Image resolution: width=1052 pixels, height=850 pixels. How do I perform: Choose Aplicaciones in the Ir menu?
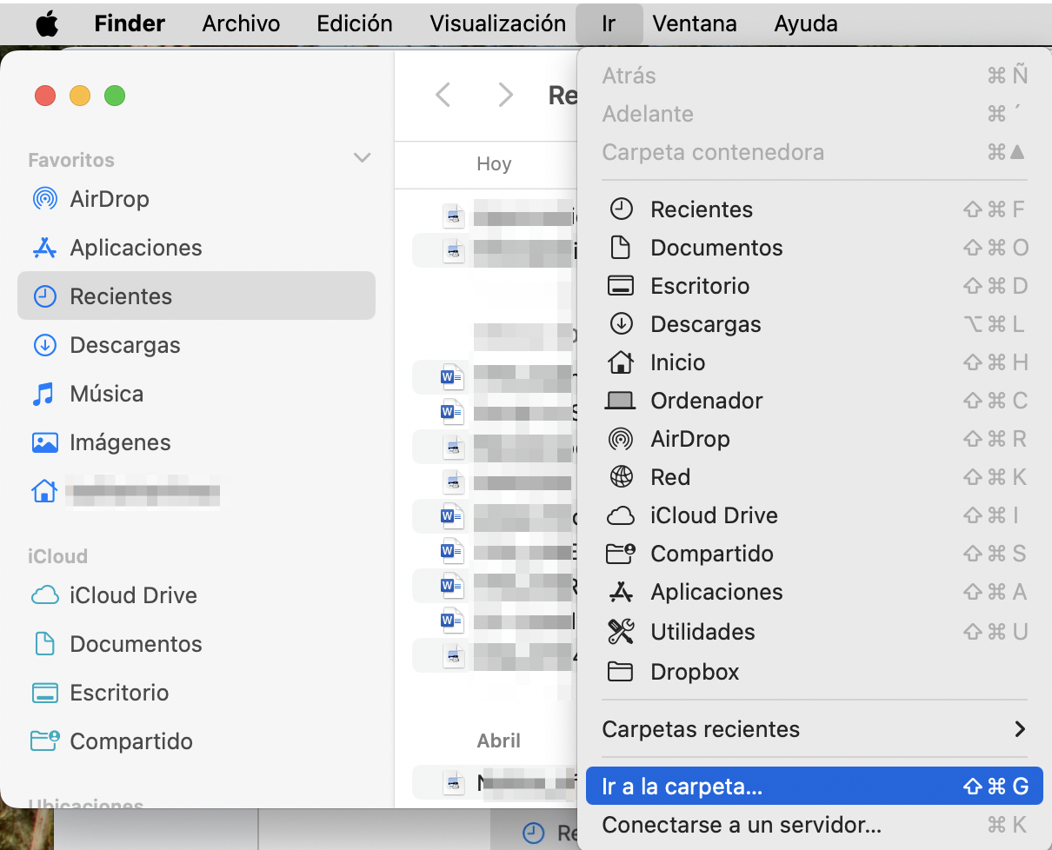coord(814,592)
